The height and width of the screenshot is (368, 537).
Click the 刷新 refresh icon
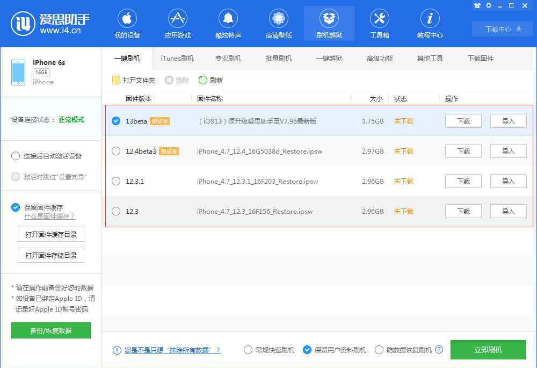point(203,80)
